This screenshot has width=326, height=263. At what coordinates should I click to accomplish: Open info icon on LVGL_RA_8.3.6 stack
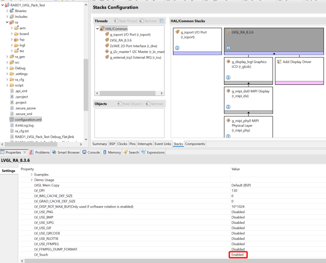coord(228,48)
